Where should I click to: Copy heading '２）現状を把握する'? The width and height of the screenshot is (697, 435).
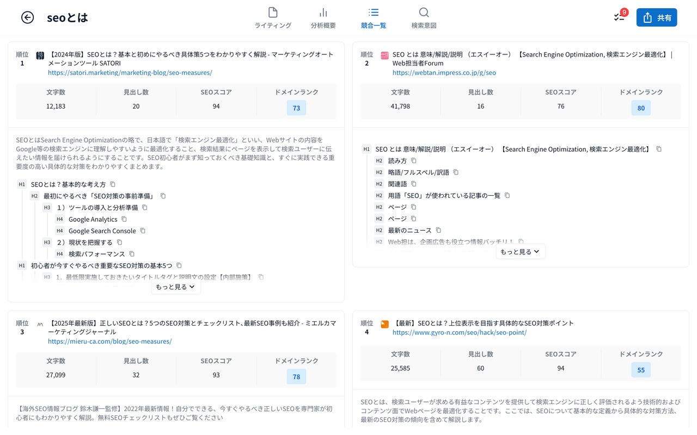(120, 242)
